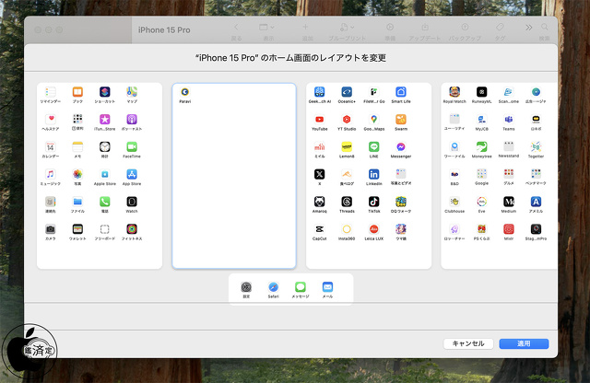This screenshot has width=590, height=383.
Task: Select the Teams app icon
Action: click(508, 120)
